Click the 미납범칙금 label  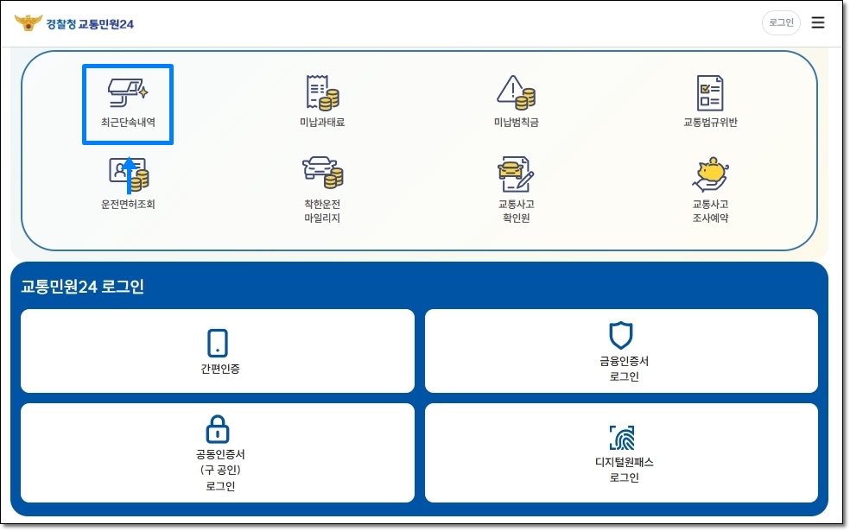(x=516, y=123)
